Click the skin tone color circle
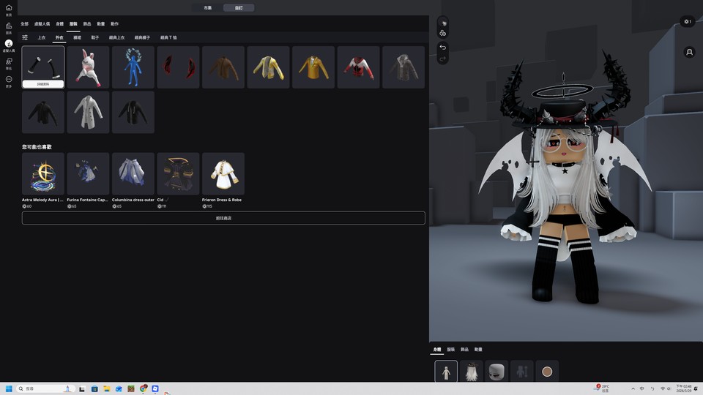 click(546, 372)
